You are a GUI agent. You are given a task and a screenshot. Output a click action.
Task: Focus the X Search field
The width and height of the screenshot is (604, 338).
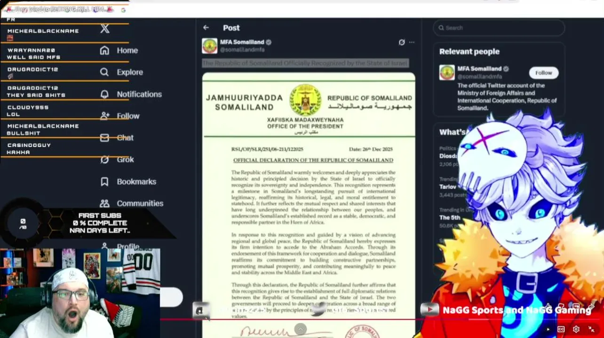point(499,28)
